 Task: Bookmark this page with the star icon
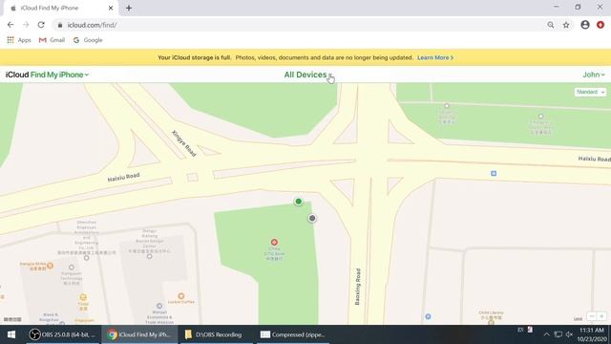[x=566, y=25]
